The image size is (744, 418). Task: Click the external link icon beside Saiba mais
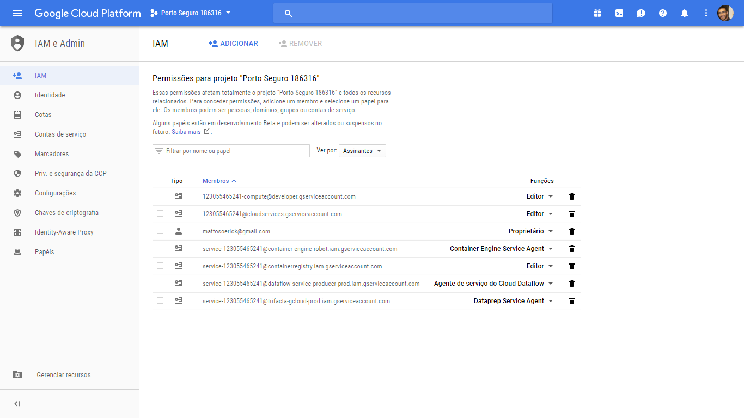[x=207, y=132]
